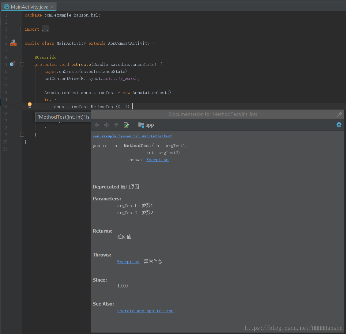
Task: Click the Since section heading
Action: [100, 280]
